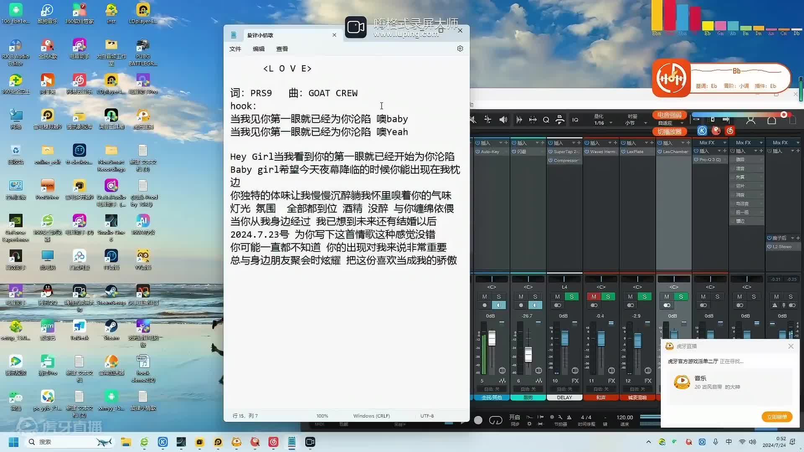Open the Auto-Key plugin insert
This screenshot has width=804, height=452.
tap(490, 152)
